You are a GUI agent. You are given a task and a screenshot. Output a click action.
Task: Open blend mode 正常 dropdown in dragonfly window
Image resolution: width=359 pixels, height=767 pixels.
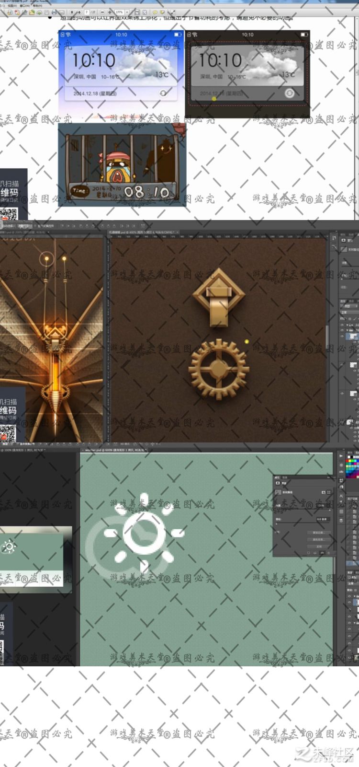click(349, 312)
